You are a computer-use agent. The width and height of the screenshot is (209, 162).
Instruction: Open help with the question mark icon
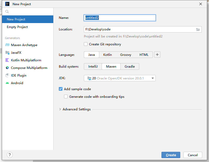point(10,155)
